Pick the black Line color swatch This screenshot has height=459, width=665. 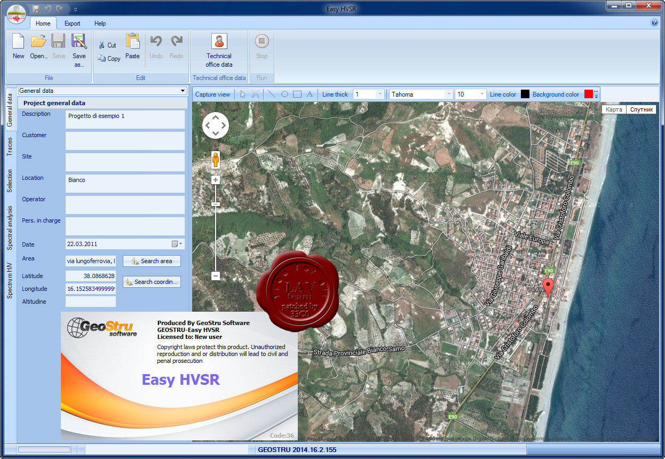pyautogui.click(x=525, y=94)
